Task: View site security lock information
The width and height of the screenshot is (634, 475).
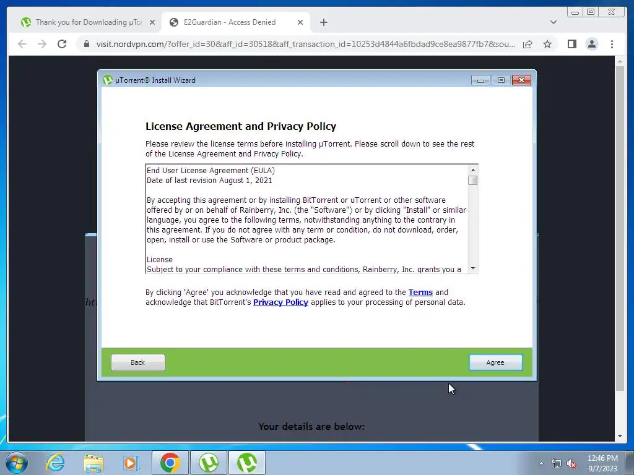Action: (x=86, y=44)
